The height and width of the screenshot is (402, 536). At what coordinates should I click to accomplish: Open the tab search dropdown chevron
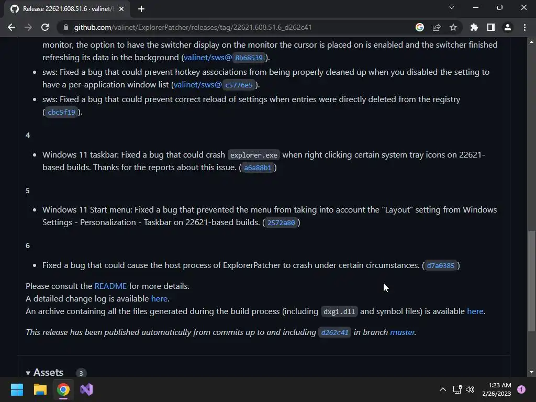(x=451, y=7)
